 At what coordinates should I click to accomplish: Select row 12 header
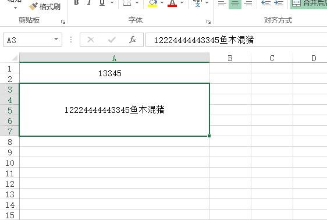(9, 184)
